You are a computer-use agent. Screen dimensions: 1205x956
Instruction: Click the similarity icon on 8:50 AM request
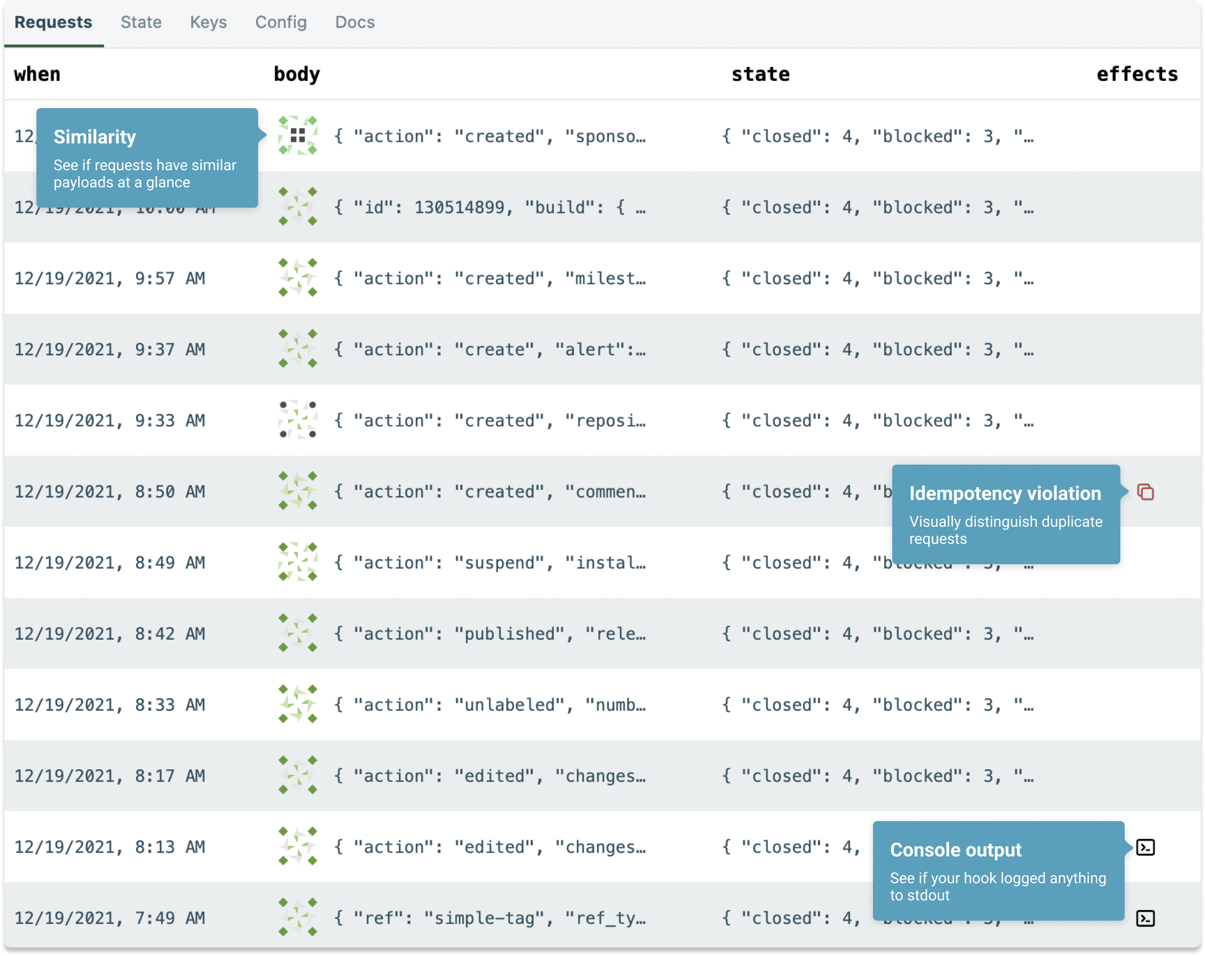click(x=298, y=491)
